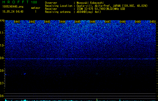Screen dimensions: 158x101
Task: Select the file name 1005240440.png
Action: pyautogui.click(x=13, y=7)
